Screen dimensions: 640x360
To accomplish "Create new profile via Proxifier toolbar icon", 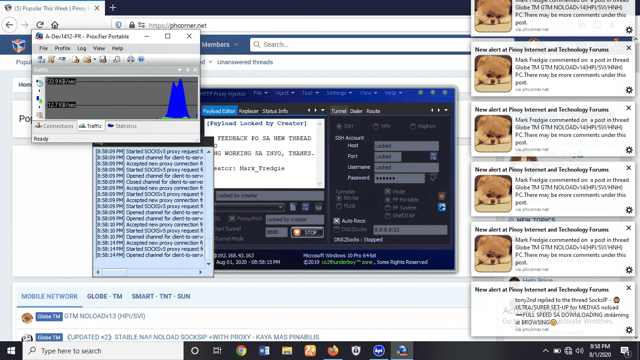I will [x=75, y=59].
